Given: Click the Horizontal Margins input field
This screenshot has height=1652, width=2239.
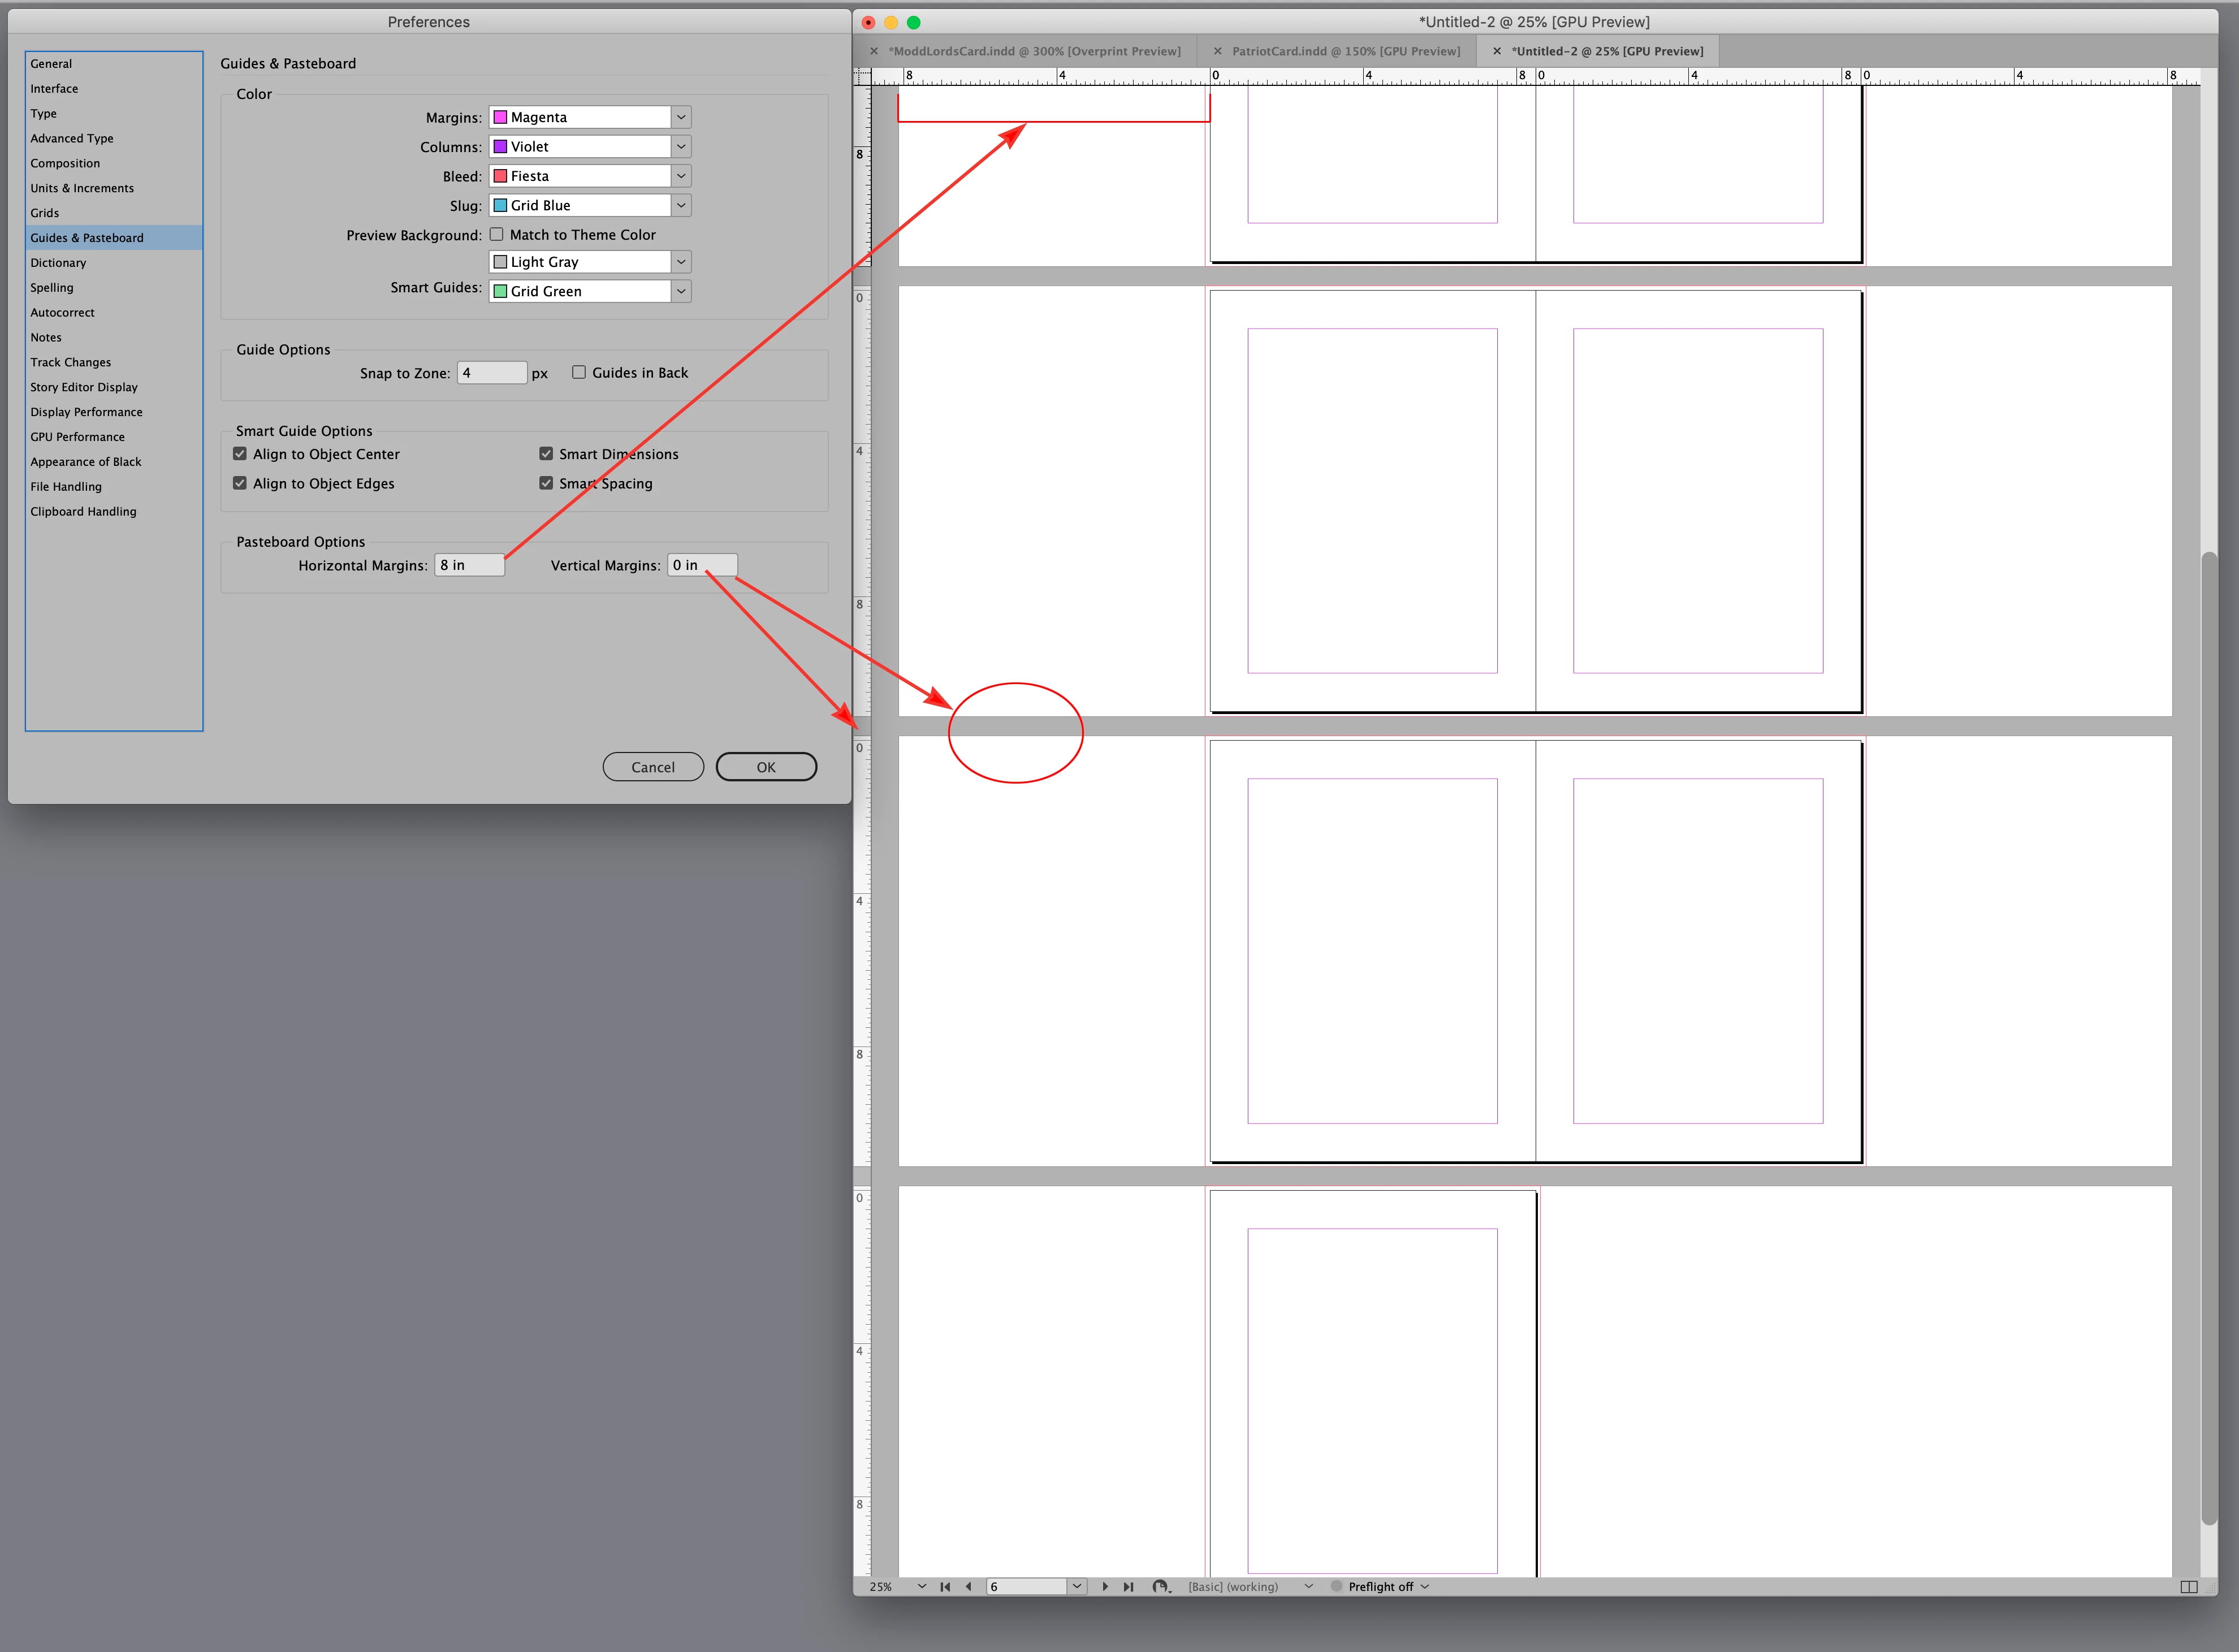Looking at the screenshot, I should [x=469, y=565].
